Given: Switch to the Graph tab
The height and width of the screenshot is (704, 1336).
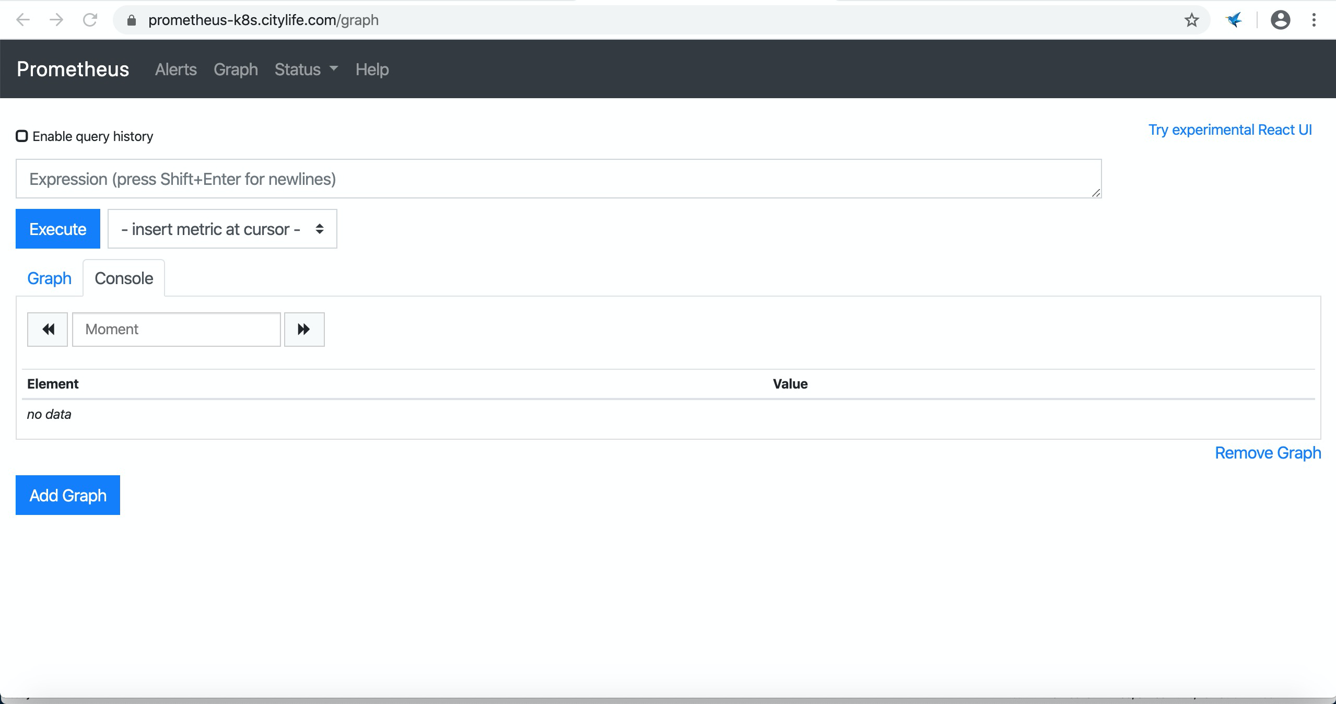Looking at the screenshot, I should coord(49,278).
